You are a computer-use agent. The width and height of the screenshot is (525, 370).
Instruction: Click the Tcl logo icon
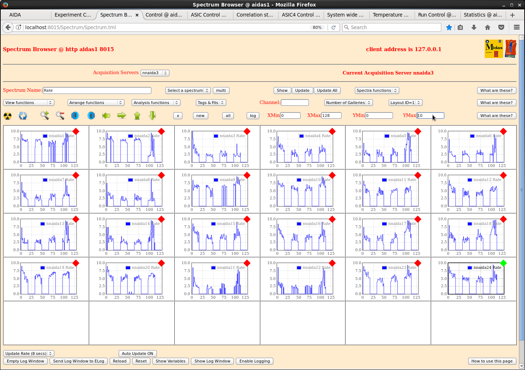[x=511, y=49]
